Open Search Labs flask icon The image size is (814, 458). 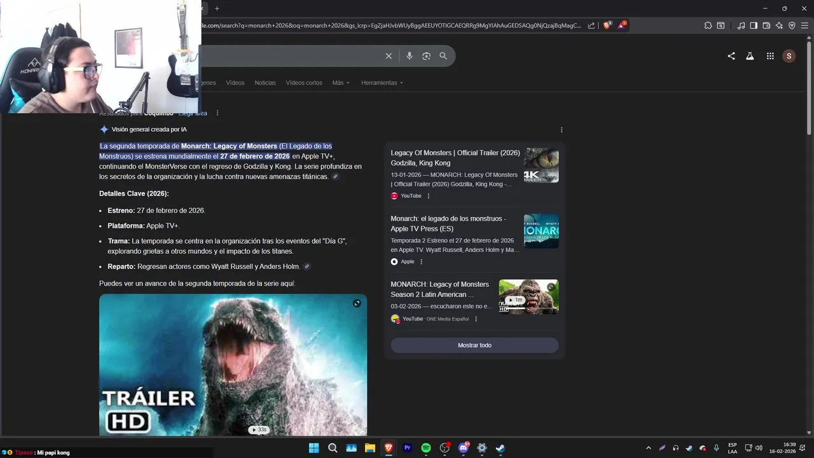(x=750, y=56)
